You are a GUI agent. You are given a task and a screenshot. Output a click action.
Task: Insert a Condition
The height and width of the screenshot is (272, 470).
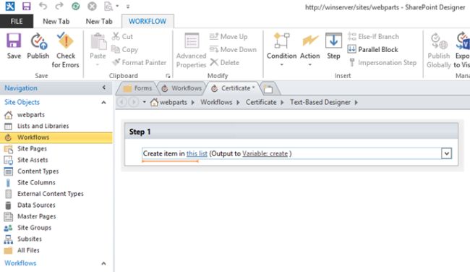[x=281, y=50]
